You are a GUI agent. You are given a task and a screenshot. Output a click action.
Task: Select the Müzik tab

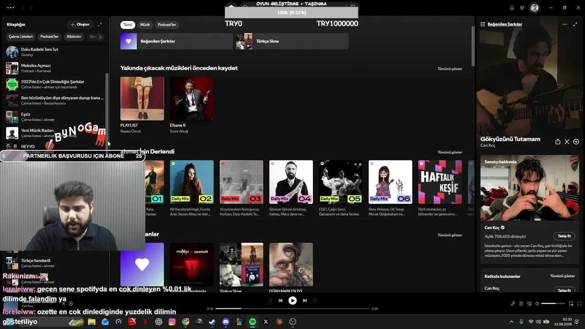(145, 25)
